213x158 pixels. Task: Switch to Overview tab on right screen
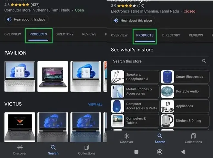pos(119,35)
